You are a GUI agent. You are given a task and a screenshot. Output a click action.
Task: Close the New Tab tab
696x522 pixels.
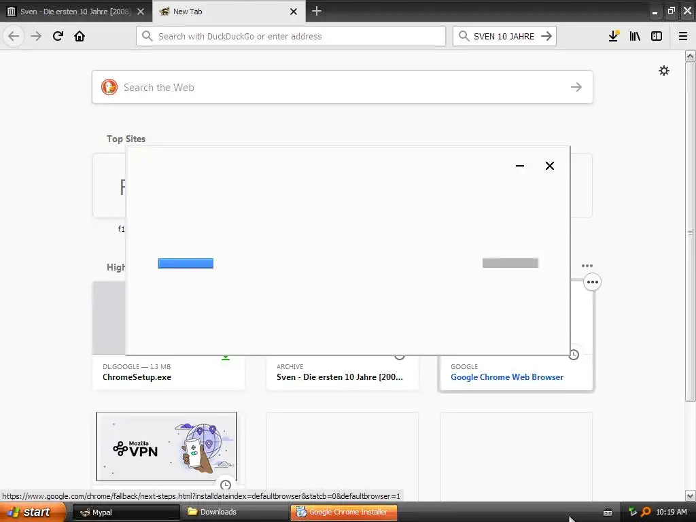coord(294,12)
